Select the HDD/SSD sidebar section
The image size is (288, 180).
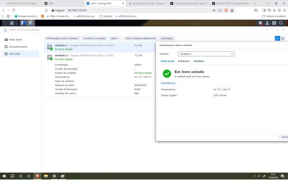20,54
